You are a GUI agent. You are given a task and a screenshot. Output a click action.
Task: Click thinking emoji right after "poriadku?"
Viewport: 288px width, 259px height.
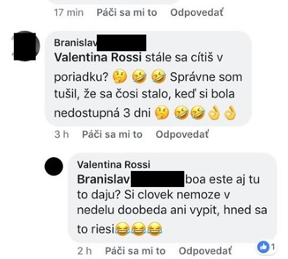pos(120,77)
